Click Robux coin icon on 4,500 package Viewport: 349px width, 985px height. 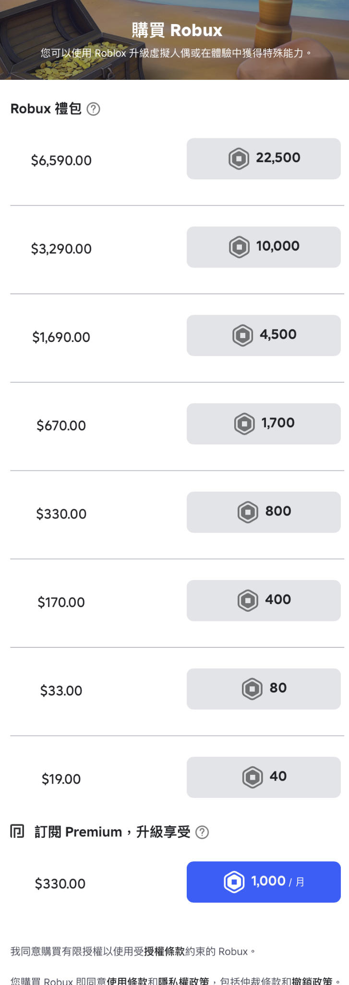[242, 335]
